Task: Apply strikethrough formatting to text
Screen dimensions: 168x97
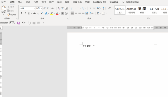Action: 34,13
